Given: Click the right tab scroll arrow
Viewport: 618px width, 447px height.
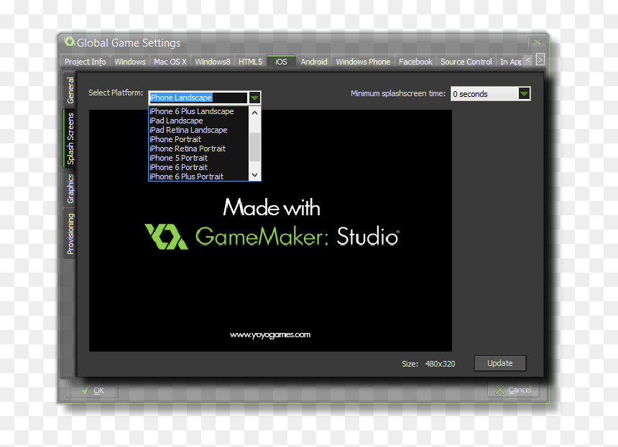Looking at the screenshot, I should [x=540, y=60].
